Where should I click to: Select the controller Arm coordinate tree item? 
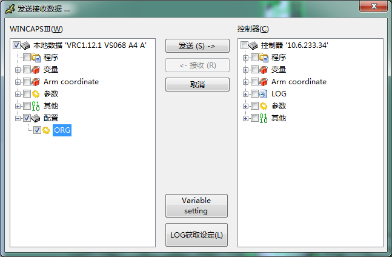tap(299, 82)
